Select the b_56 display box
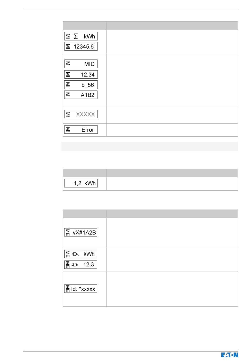This screenshot has width=245, height=361. click(81, 85)
